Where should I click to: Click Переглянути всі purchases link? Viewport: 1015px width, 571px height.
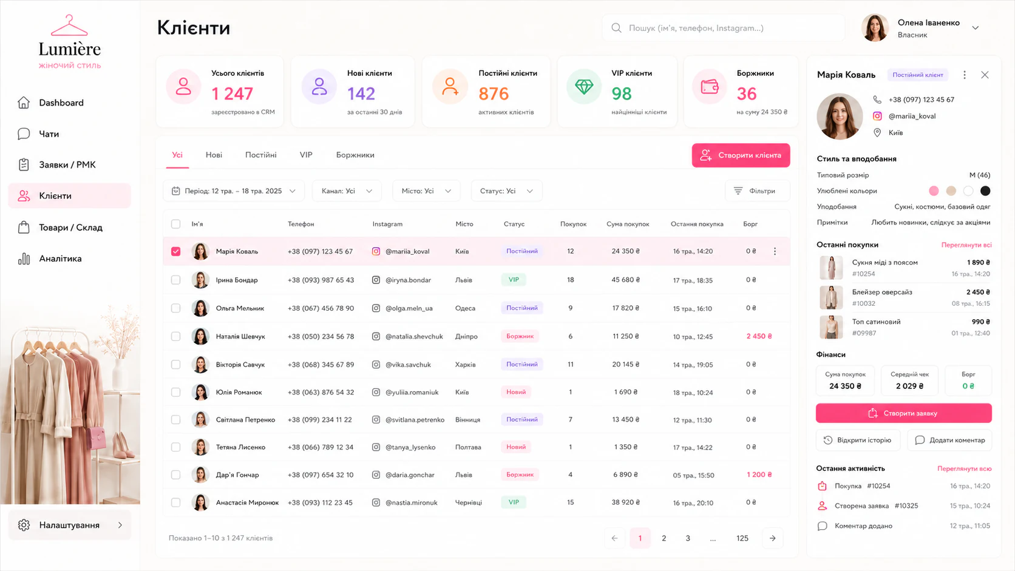tap(966, 245)
